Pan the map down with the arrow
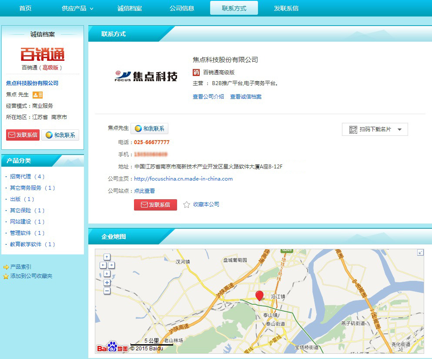Screen dimensions: 432x359 point(107,273)
